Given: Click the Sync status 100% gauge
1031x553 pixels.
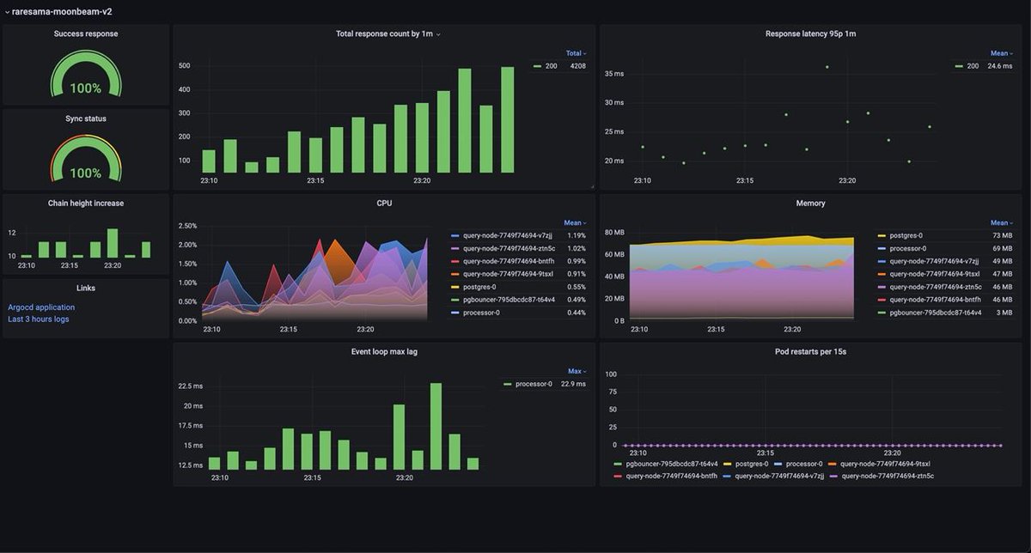Looking at the screenshot, I should (86, 160).
